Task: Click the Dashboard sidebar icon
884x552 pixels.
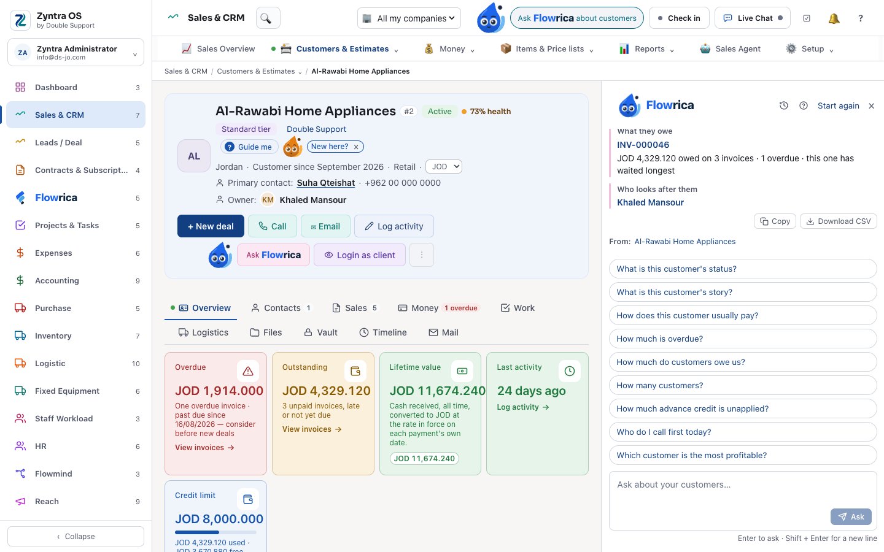Action: pyautogui.click(x=20, y=87)
